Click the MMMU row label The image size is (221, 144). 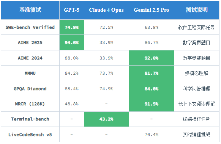coord(30,73)
